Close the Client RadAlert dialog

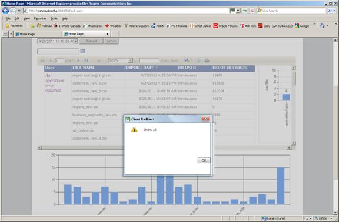click(205, 119)
